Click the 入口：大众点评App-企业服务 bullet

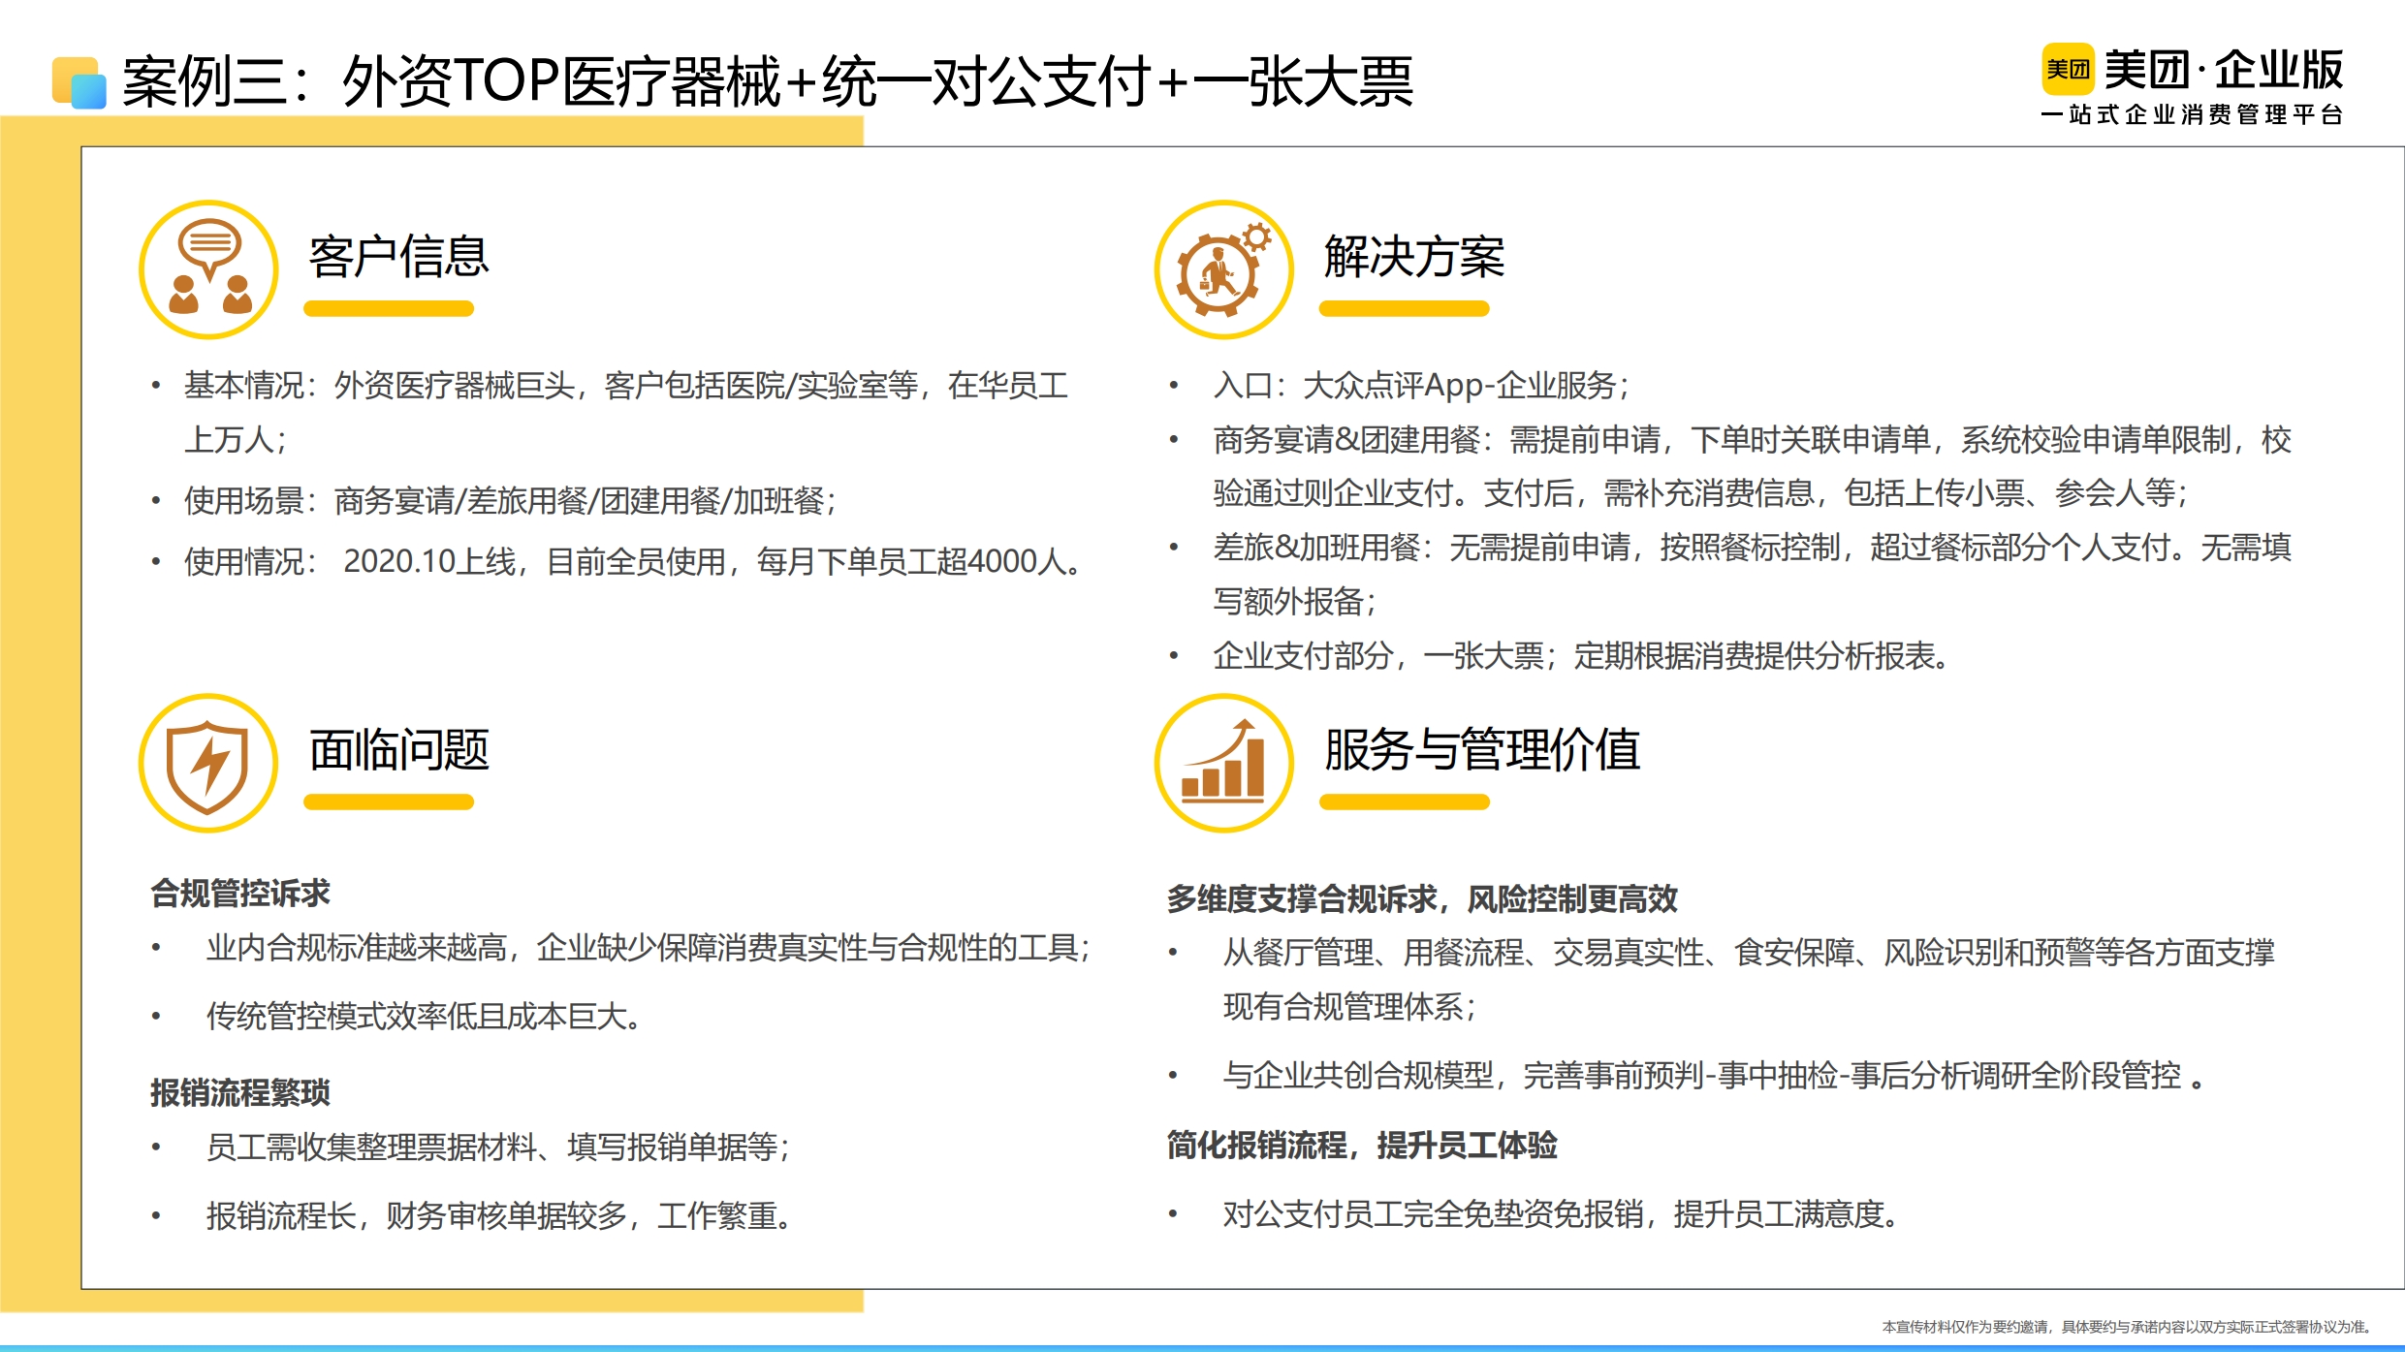[1420, 386]
